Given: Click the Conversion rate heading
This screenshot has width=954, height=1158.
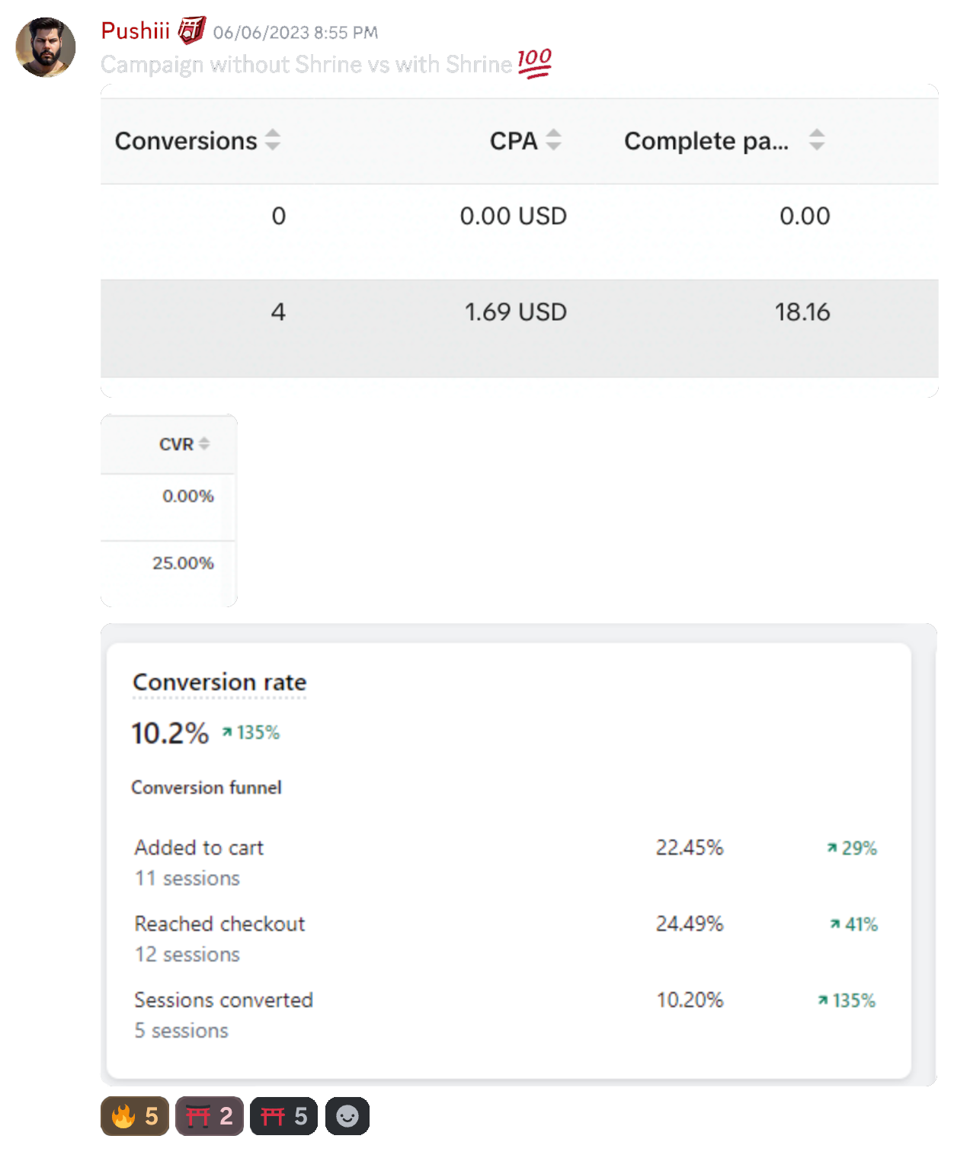Looking at the screenshot, I should click(219, 683).
